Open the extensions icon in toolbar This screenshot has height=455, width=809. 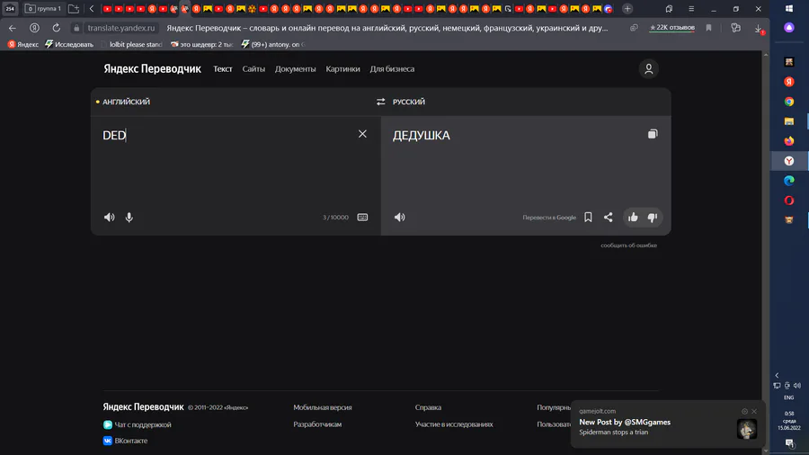tap(735, 28)
